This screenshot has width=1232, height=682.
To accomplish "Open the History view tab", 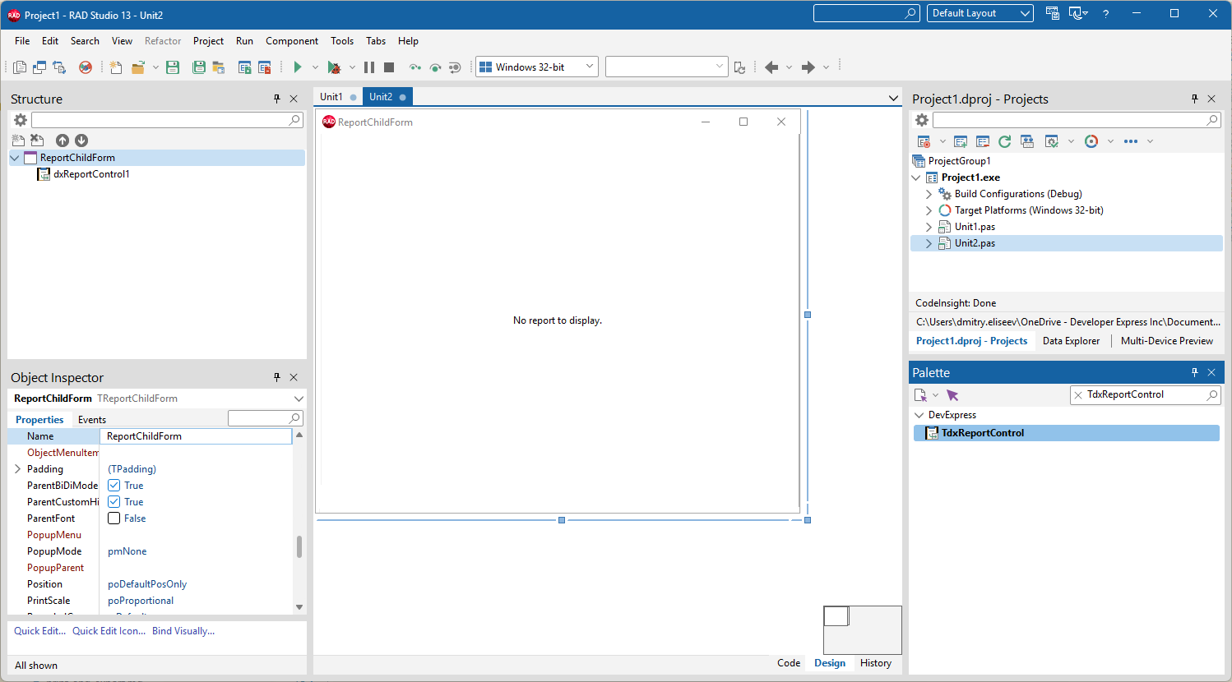I will 876,663.
